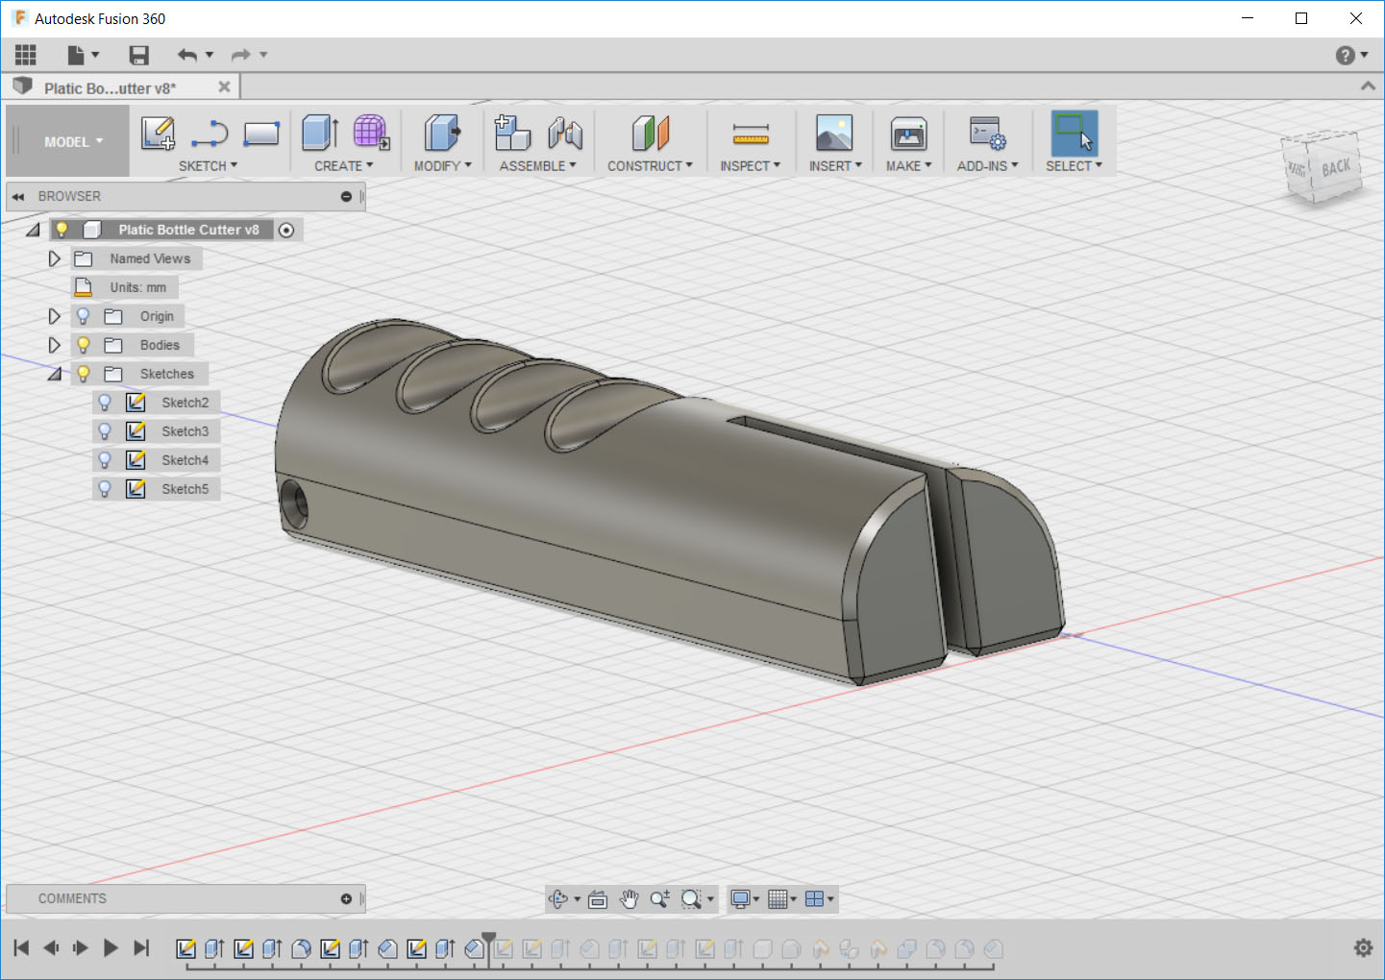This screenshot has height=980, width=1385.
Task: Click the Zoom magnifier tool
Action: point(659,899)
